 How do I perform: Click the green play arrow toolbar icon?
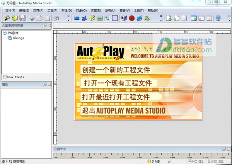tap(147, 19)
